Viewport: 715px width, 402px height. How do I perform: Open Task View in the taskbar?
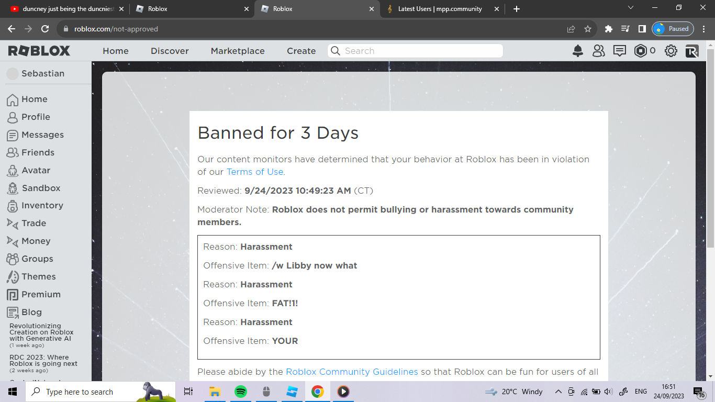(x=188, y=392)
